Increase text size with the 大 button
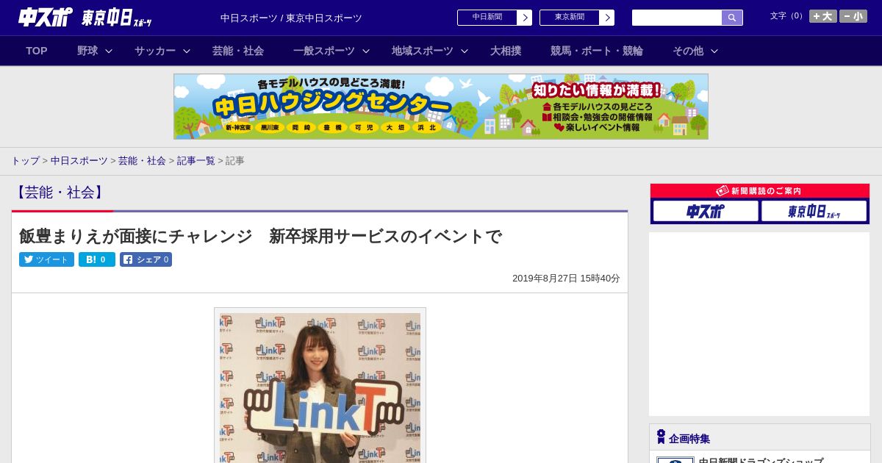 click(x=823, y=16)
